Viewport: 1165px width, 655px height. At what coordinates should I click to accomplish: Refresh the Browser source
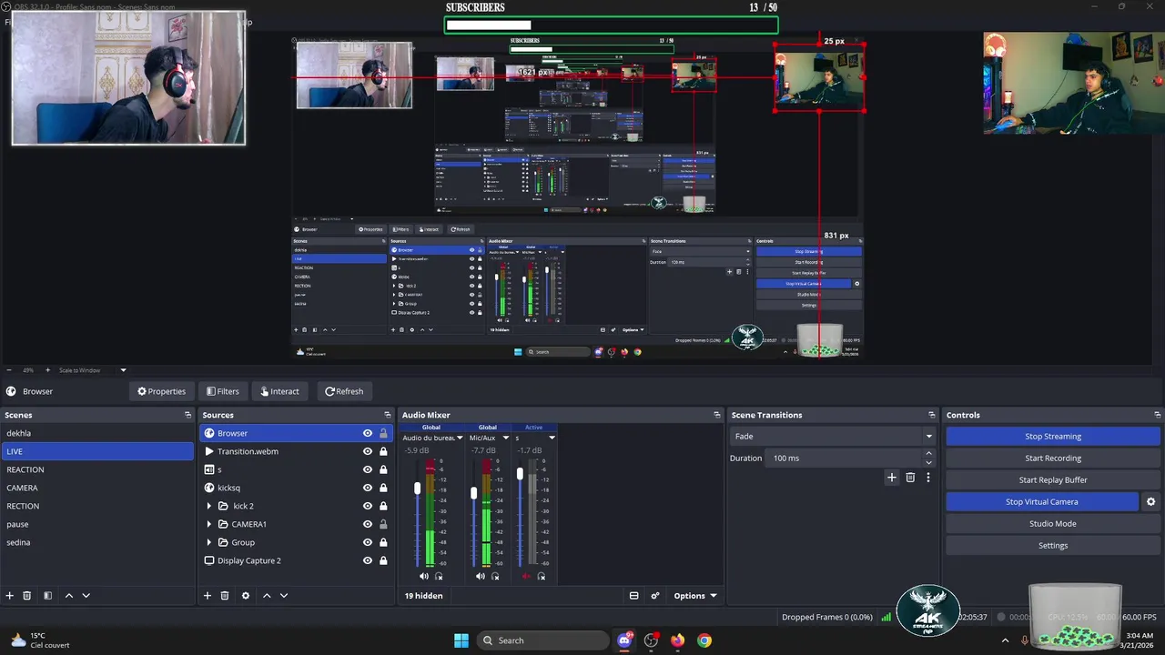(344, 391)
